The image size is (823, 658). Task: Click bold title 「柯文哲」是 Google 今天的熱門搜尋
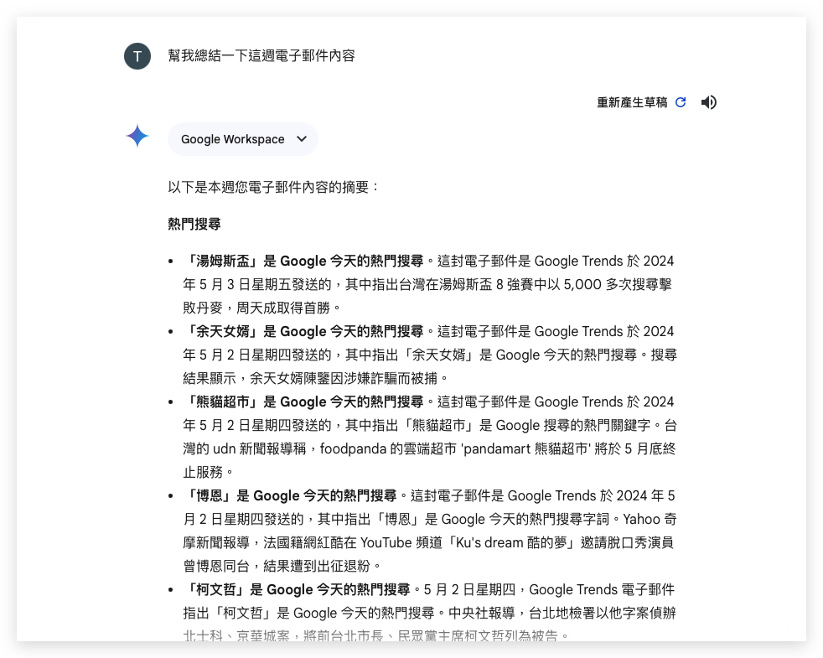point(297,590)
